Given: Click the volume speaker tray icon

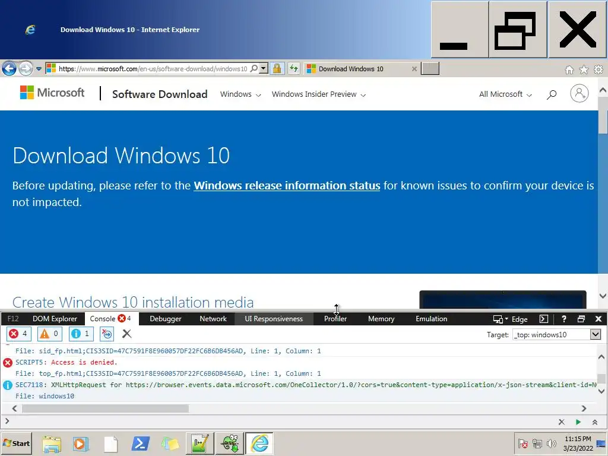Looking at the screenshot, I should (x=551, y=443).
